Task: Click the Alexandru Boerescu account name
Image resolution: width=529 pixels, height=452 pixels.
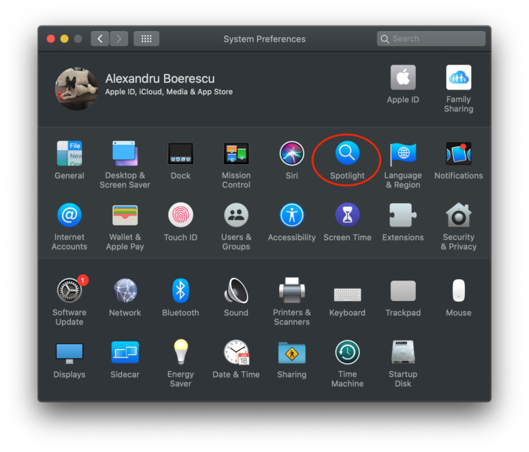Action: pyautogui.click(x=160, y=79)
